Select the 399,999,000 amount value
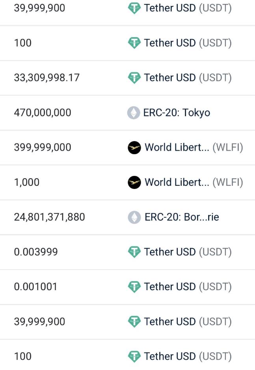 point(43,147)
